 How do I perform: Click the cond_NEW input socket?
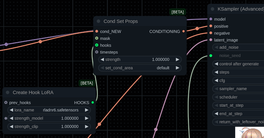coord(97,31)
